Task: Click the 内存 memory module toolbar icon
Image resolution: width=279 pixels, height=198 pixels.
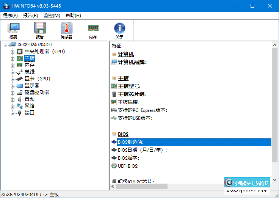Action: click(x=93, y=30)
